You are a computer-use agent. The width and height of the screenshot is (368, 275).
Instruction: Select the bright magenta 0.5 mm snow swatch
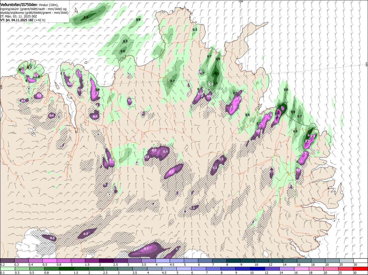50,260
